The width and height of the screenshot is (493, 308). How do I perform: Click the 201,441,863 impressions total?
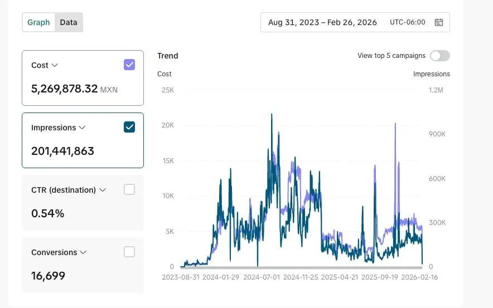[62, 151]
